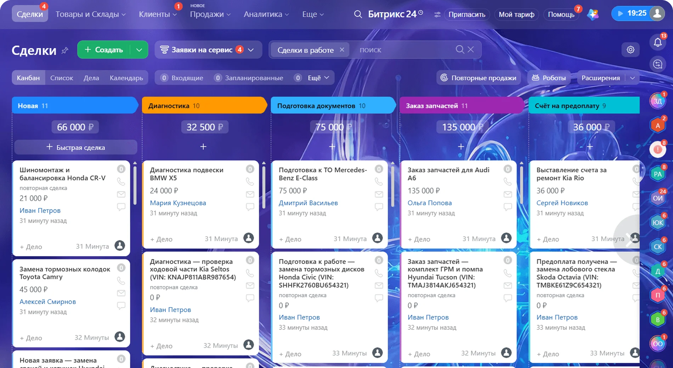Expand the Создать button dropdown arrow
673x368 pixels.
[x=139, y=50]
